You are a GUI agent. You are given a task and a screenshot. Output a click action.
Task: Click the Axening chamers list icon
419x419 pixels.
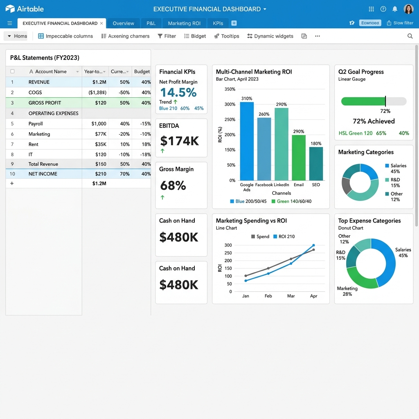tap(104, 36)
